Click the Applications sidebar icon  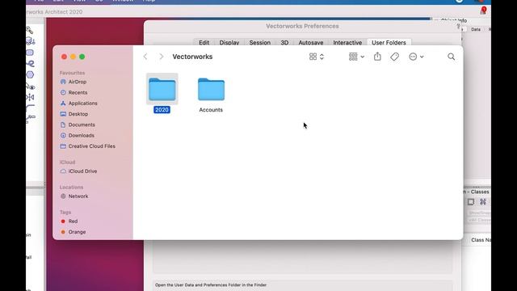click(63, 103)
